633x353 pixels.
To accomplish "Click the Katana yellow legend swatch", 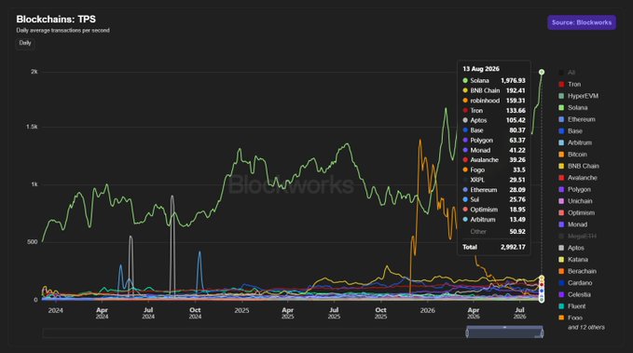I will (x=561, y=260).
